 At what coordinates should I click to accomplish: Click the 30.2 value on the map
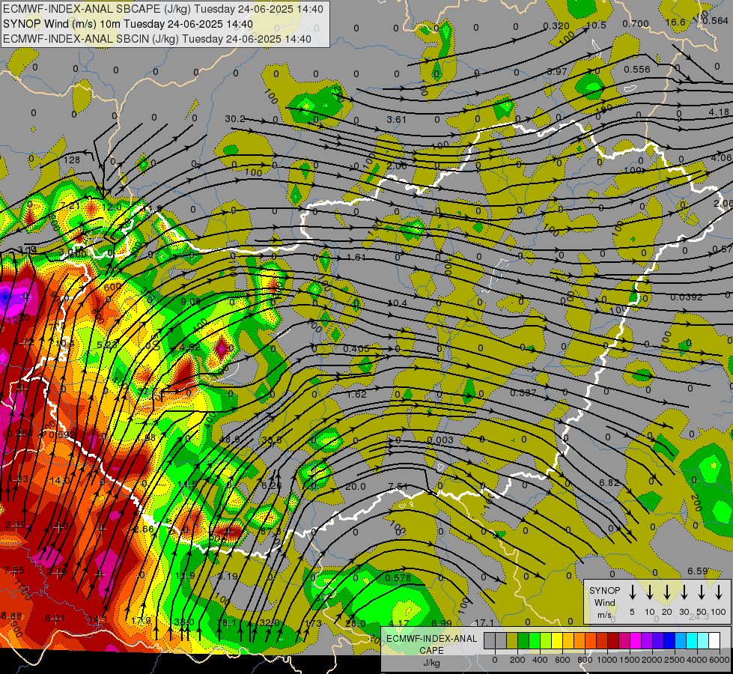pos(235,119)
